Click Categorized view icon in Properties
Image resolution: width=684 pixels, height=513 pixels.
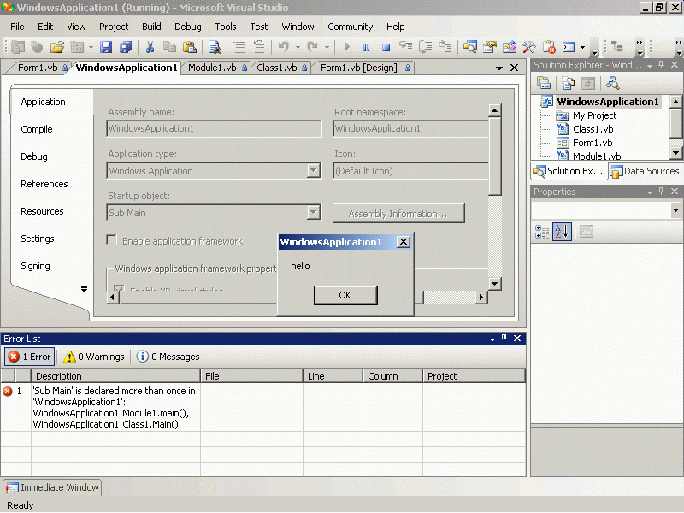coord(542,232)
